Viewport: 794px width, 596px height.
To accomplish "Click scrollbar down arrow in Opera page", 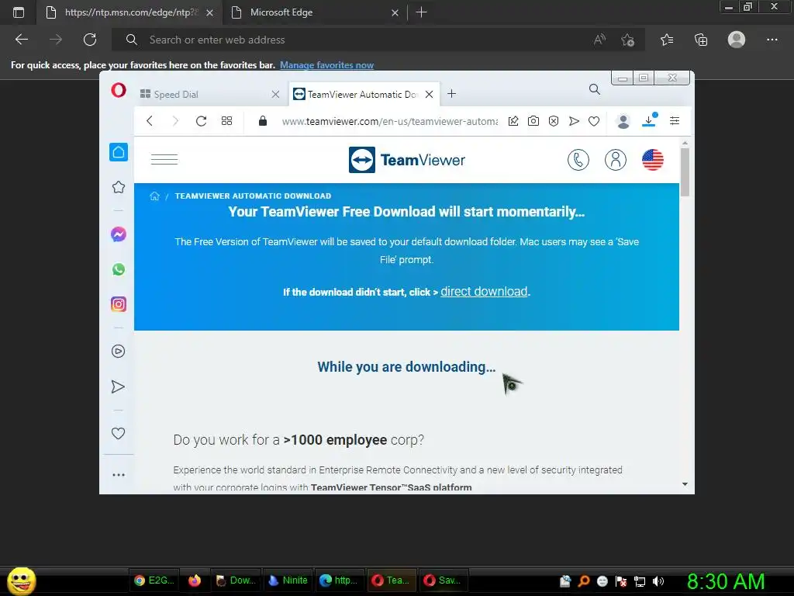I will [685, 484].
